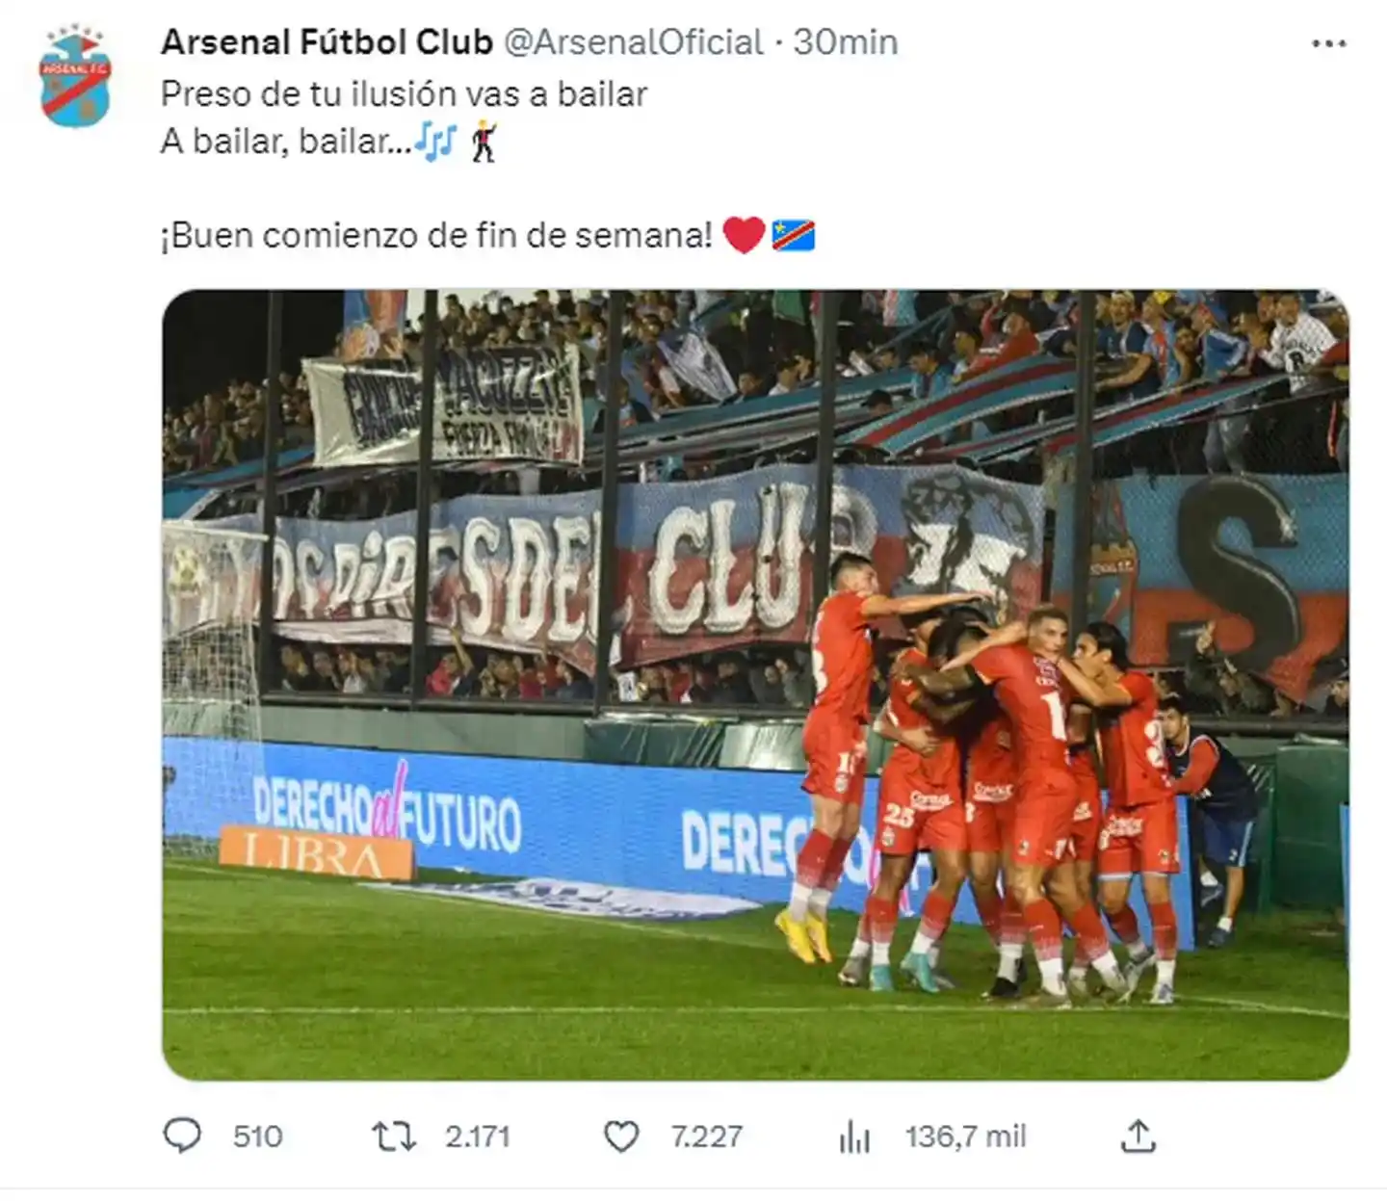1387x1201 pixels.
Task: Click the red heart emoji in the tweet
Action: (744, 235)
